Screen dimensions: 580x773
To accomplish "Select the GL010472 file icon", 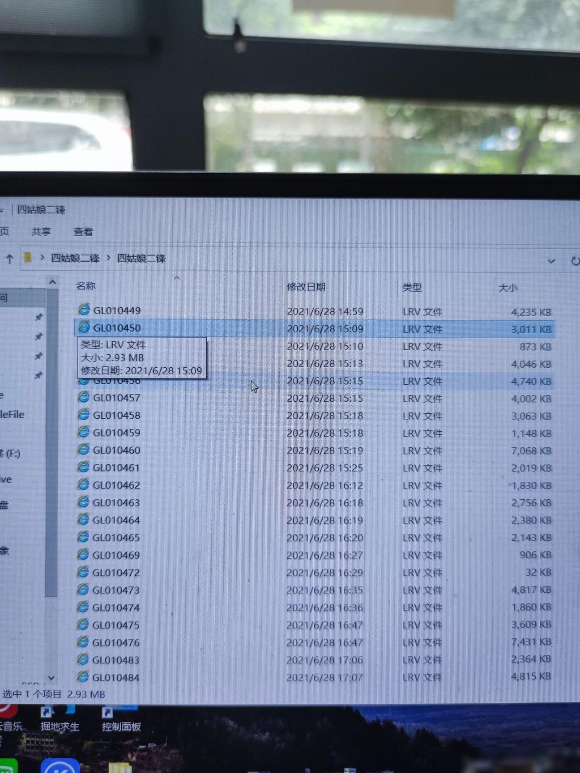I will 83,572.
